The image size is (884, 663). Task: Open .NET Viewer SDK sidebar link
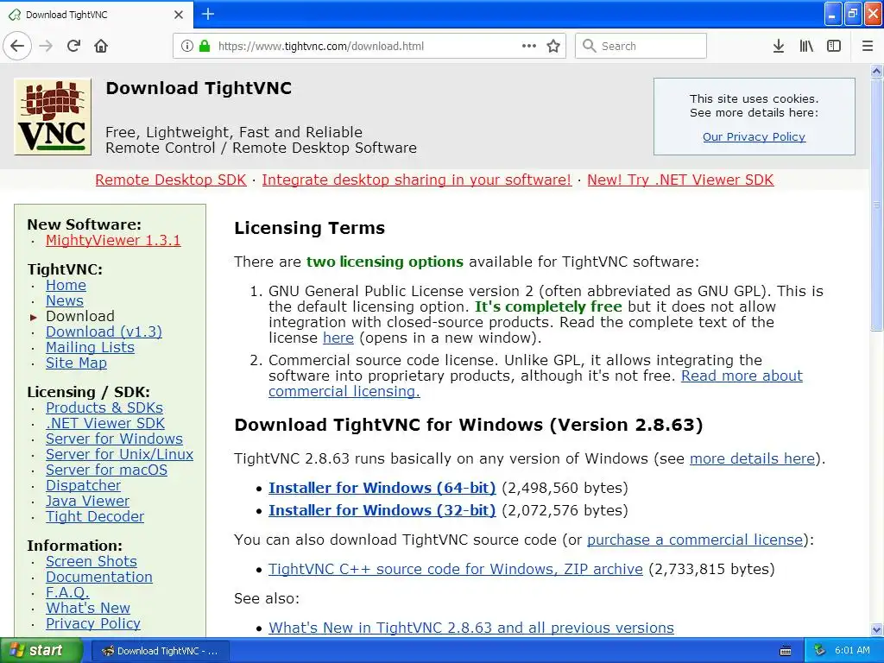(x=104, y=423)
